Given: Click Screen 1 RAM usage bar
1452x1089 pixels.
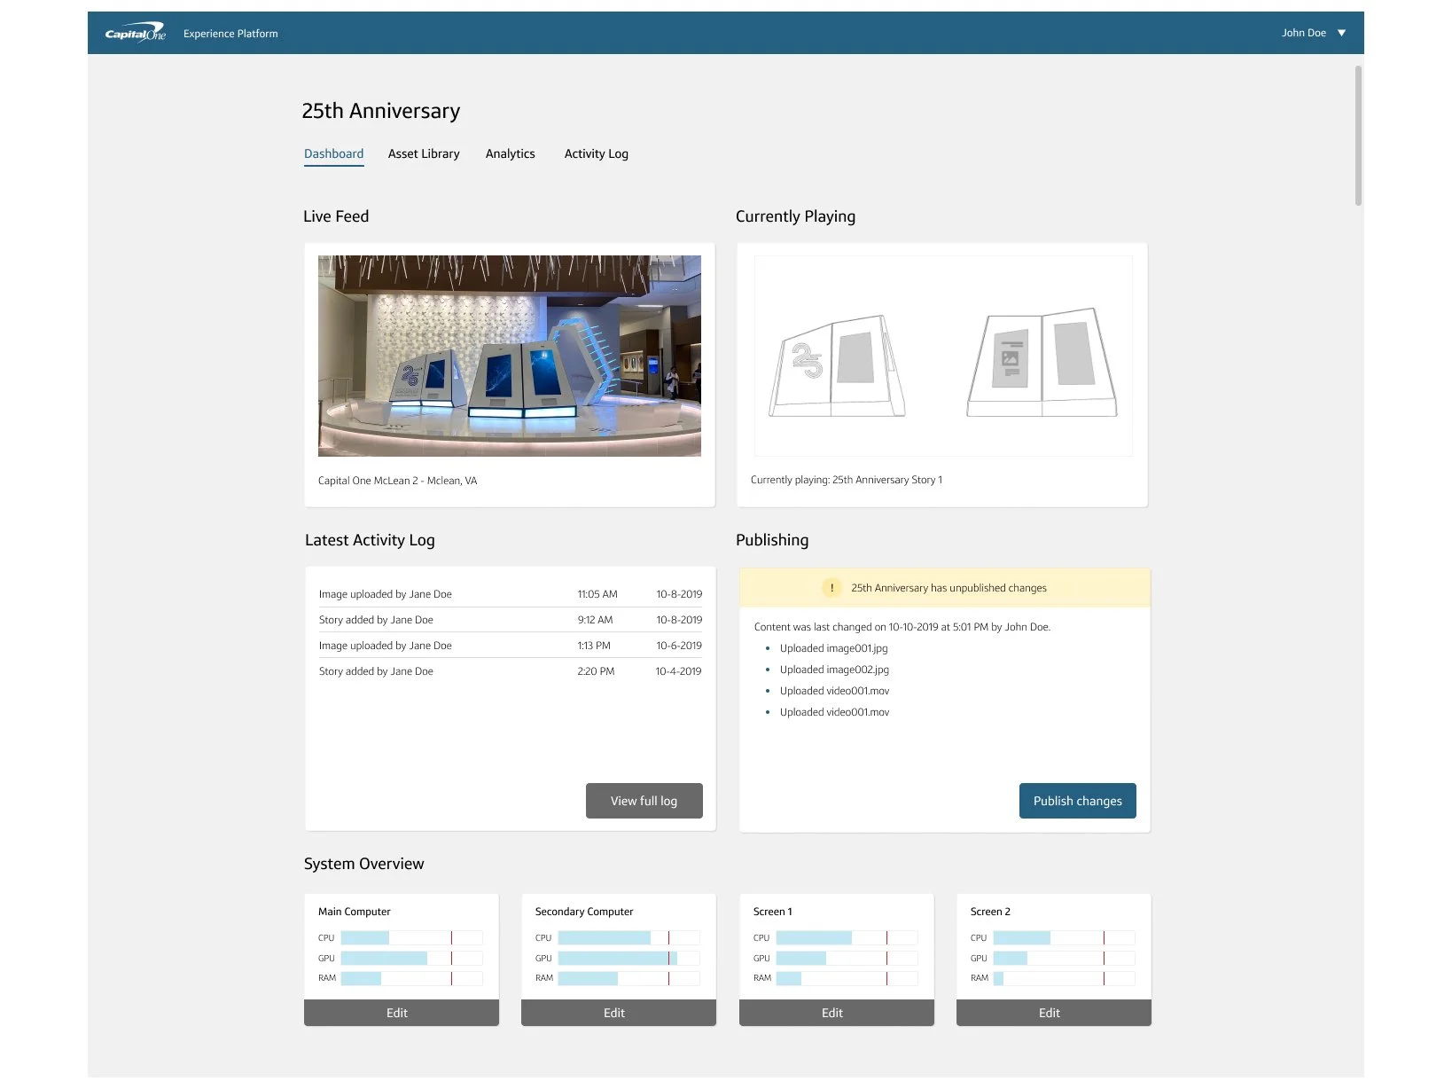Looking at the screenshot, I should tap(847, 978).
